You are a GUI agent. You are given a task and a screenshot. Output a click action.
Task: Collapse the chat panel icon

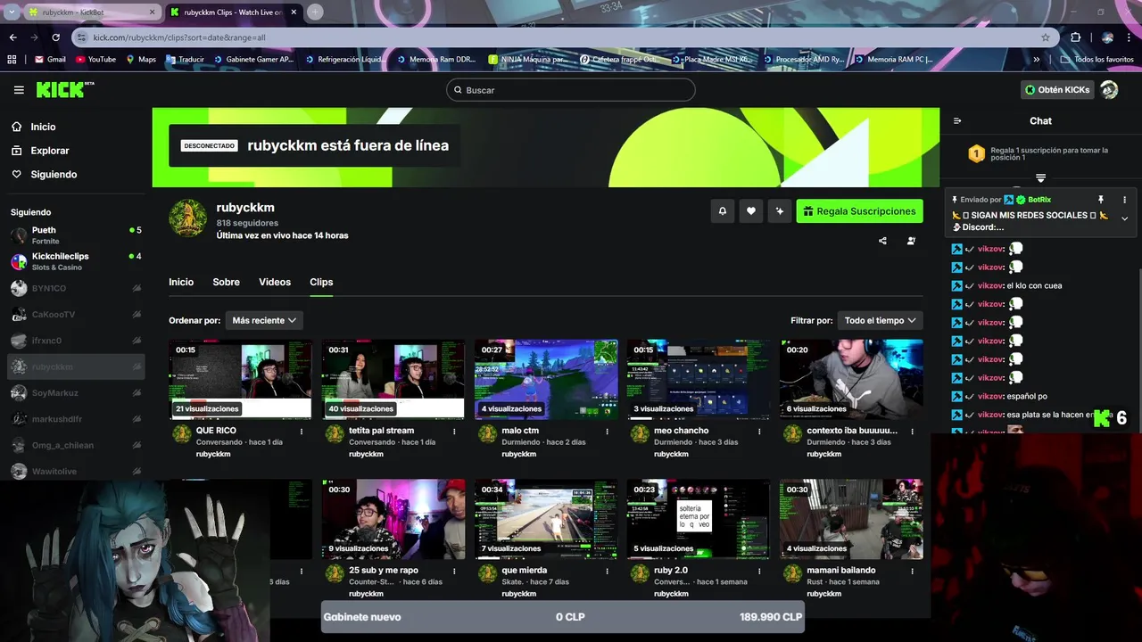(957, 121)
